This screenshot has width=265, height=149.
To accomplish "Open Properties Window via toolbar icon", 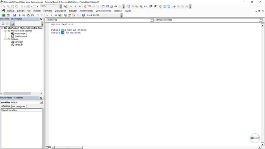I will point(70,15).
